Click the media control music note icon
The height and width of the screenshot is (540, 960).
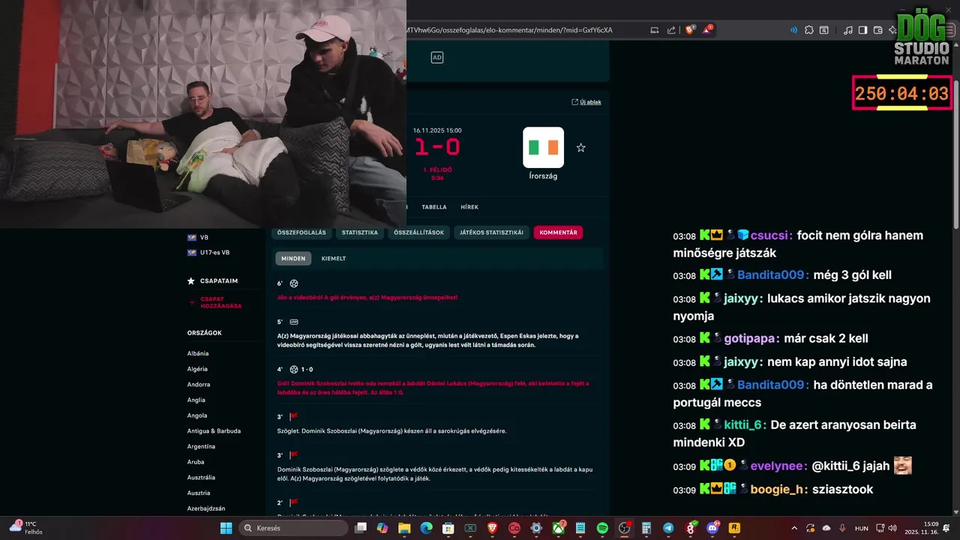(847, 30)
